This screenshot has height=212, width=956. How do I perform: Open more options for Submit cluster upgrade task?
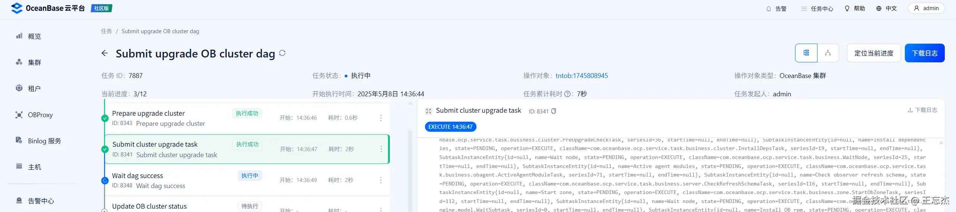coord(381,149)
